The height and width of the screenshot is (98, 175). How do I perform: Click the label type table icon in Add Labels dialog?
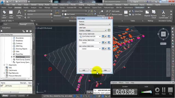pyautogui.click(x=109, y=30)
